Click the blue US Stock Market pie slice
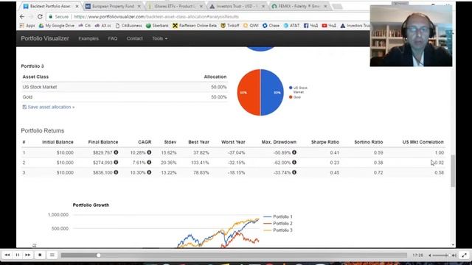The width and height of the screenshot is (472, 265). click(272, 93)
